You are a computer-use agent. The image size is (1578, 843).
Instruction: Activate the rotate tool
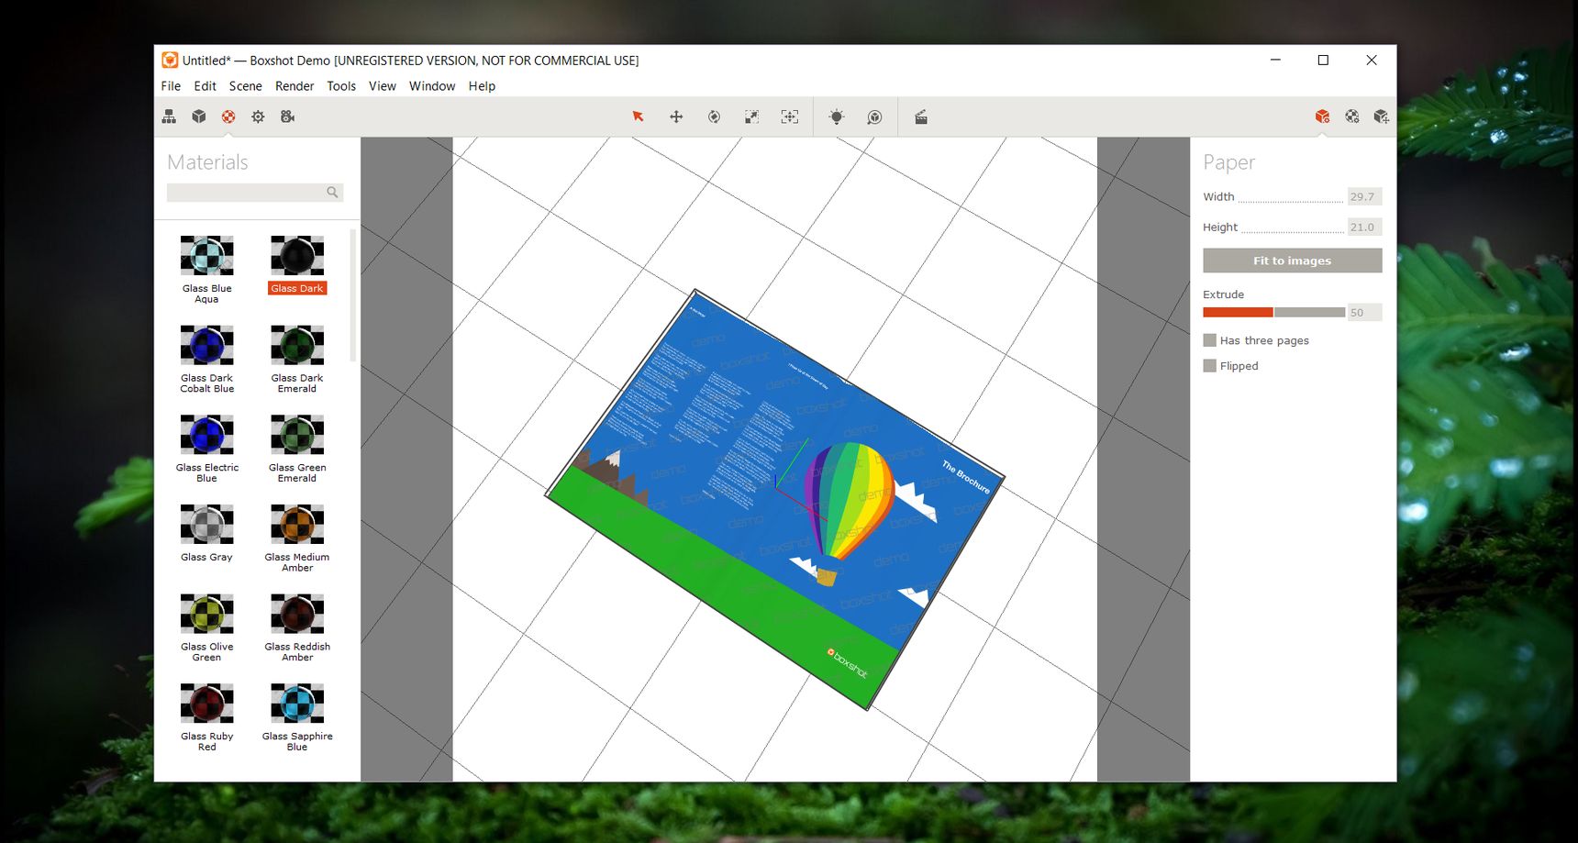(714, 116)
